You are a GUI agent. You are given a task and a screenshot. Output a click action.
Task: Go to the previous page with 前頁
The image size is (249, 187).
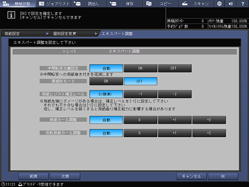click(x=33, y=176)
